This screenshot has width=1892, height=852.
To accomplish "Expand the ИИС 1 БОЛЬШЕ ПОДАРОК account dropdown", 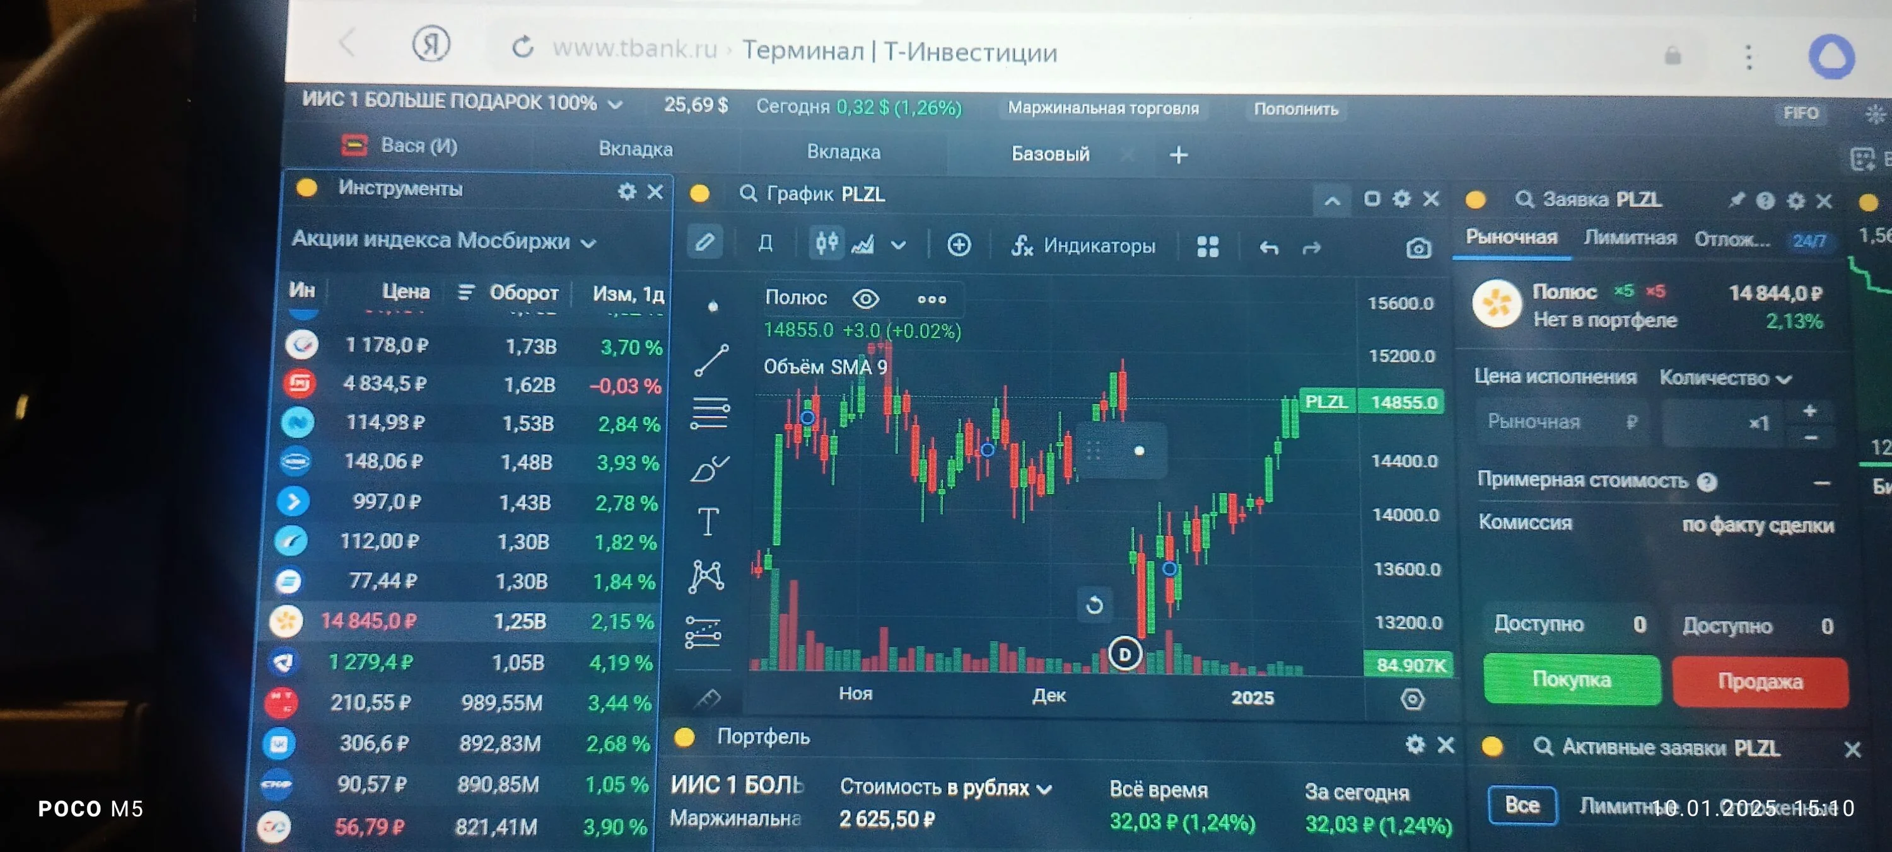I will click(x=616, y=104).
